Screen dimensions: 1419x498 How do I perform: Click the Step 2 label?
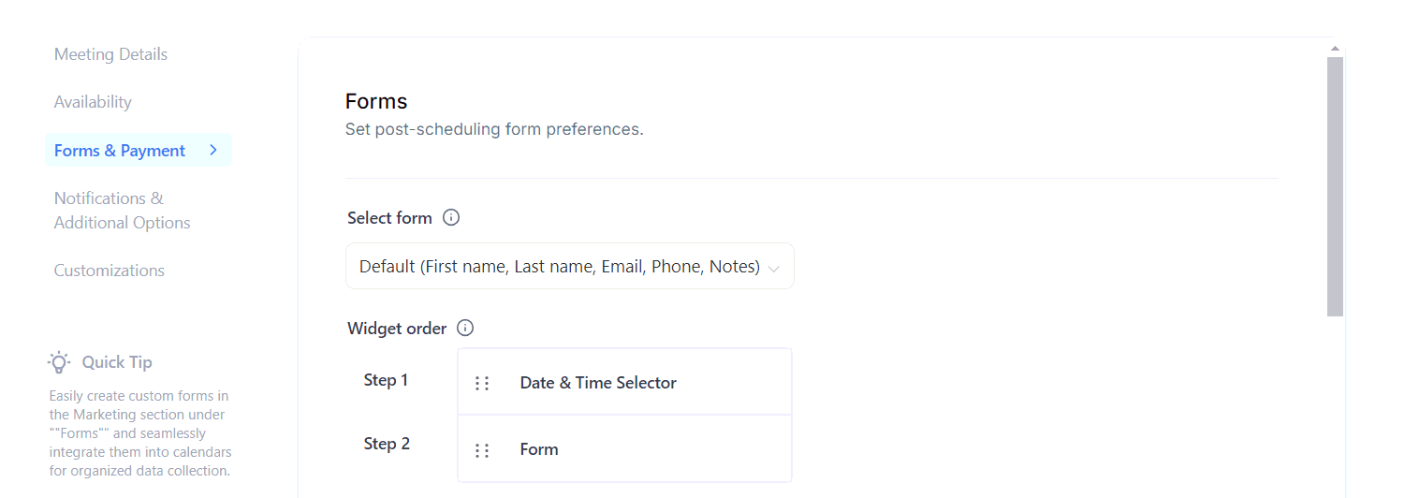tap(387, 444)
